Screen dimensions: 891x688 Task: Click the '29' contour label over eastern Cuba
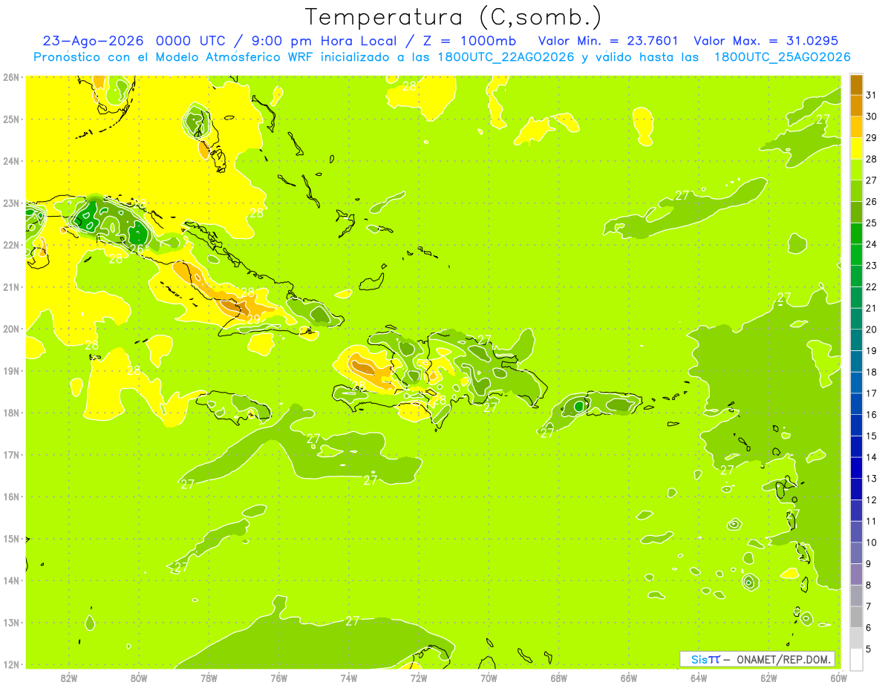pos(253,319)
